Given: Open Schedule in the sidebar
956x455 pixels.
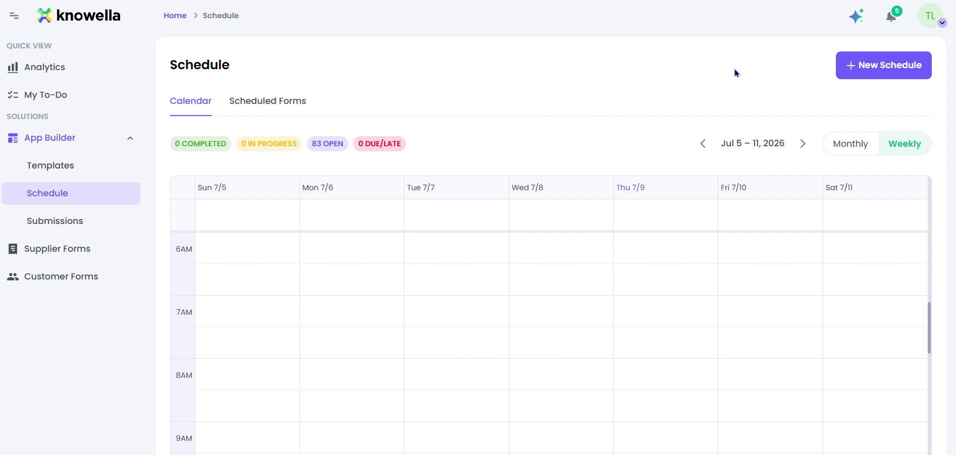Looking at the screenshot, I should [x=71, y=193].
